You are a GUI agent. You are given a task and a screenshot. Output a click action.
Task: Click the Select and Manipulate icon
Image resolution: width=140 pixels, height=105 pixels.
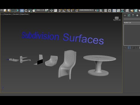(51, 10)
